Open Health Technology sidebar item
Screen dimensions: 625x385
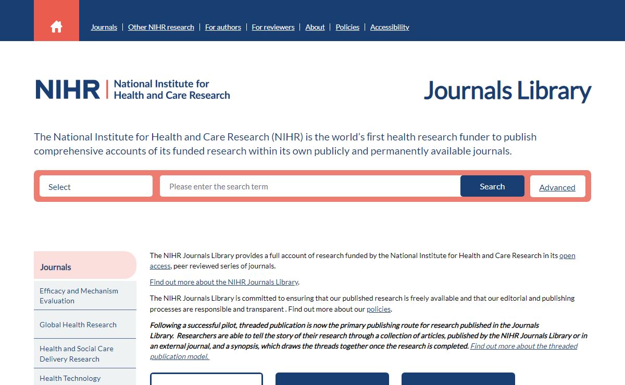(x=85, y=378)
